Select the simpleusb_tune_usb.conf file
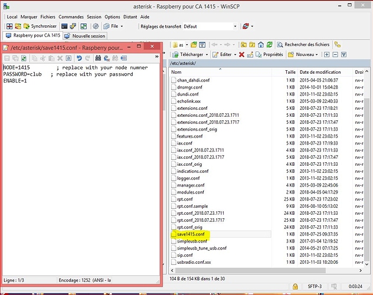The width and height of the screenshot is (373, 295). tap(202, 248)
